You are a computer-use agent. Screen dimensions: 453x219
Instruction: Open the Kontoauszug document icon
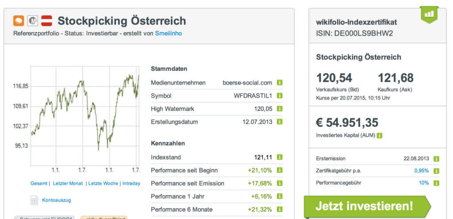[x=34, y=200]
